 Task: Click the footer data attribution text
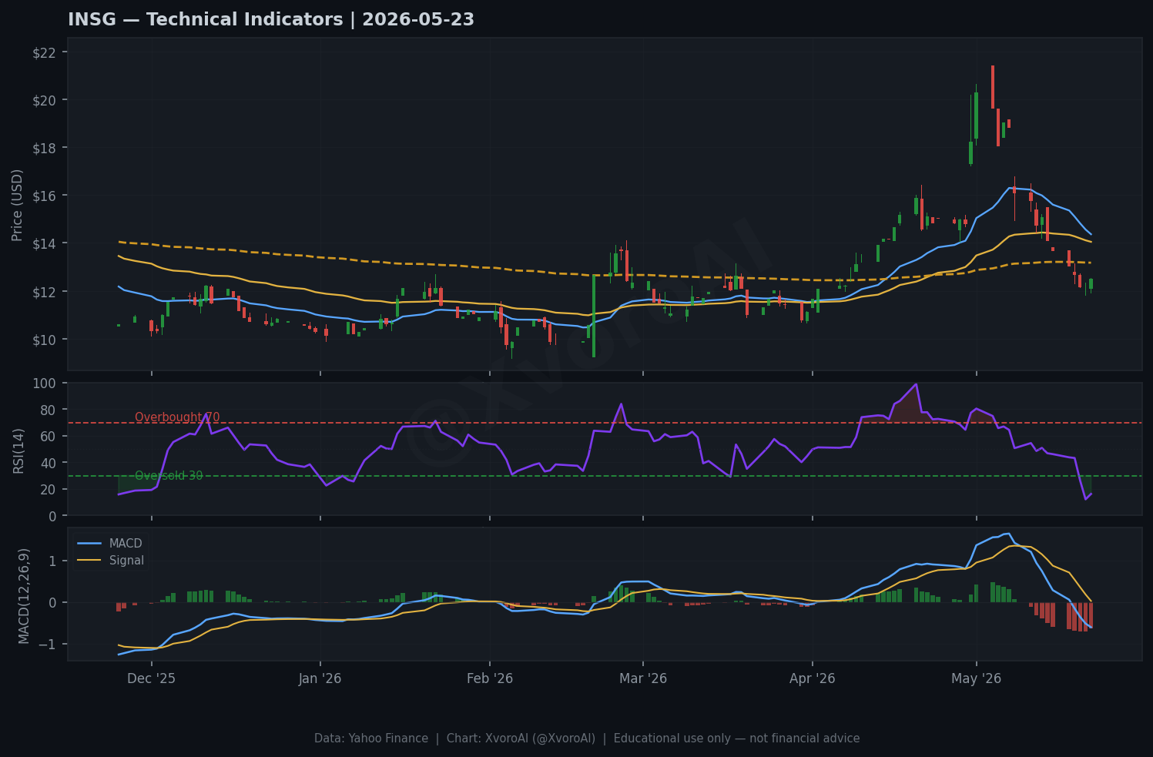tap(587, 739)
